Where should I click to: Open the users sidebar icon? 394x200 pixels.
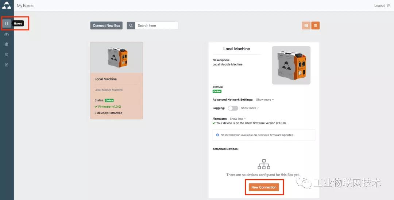pyautogui.click(x=7, y=44)
